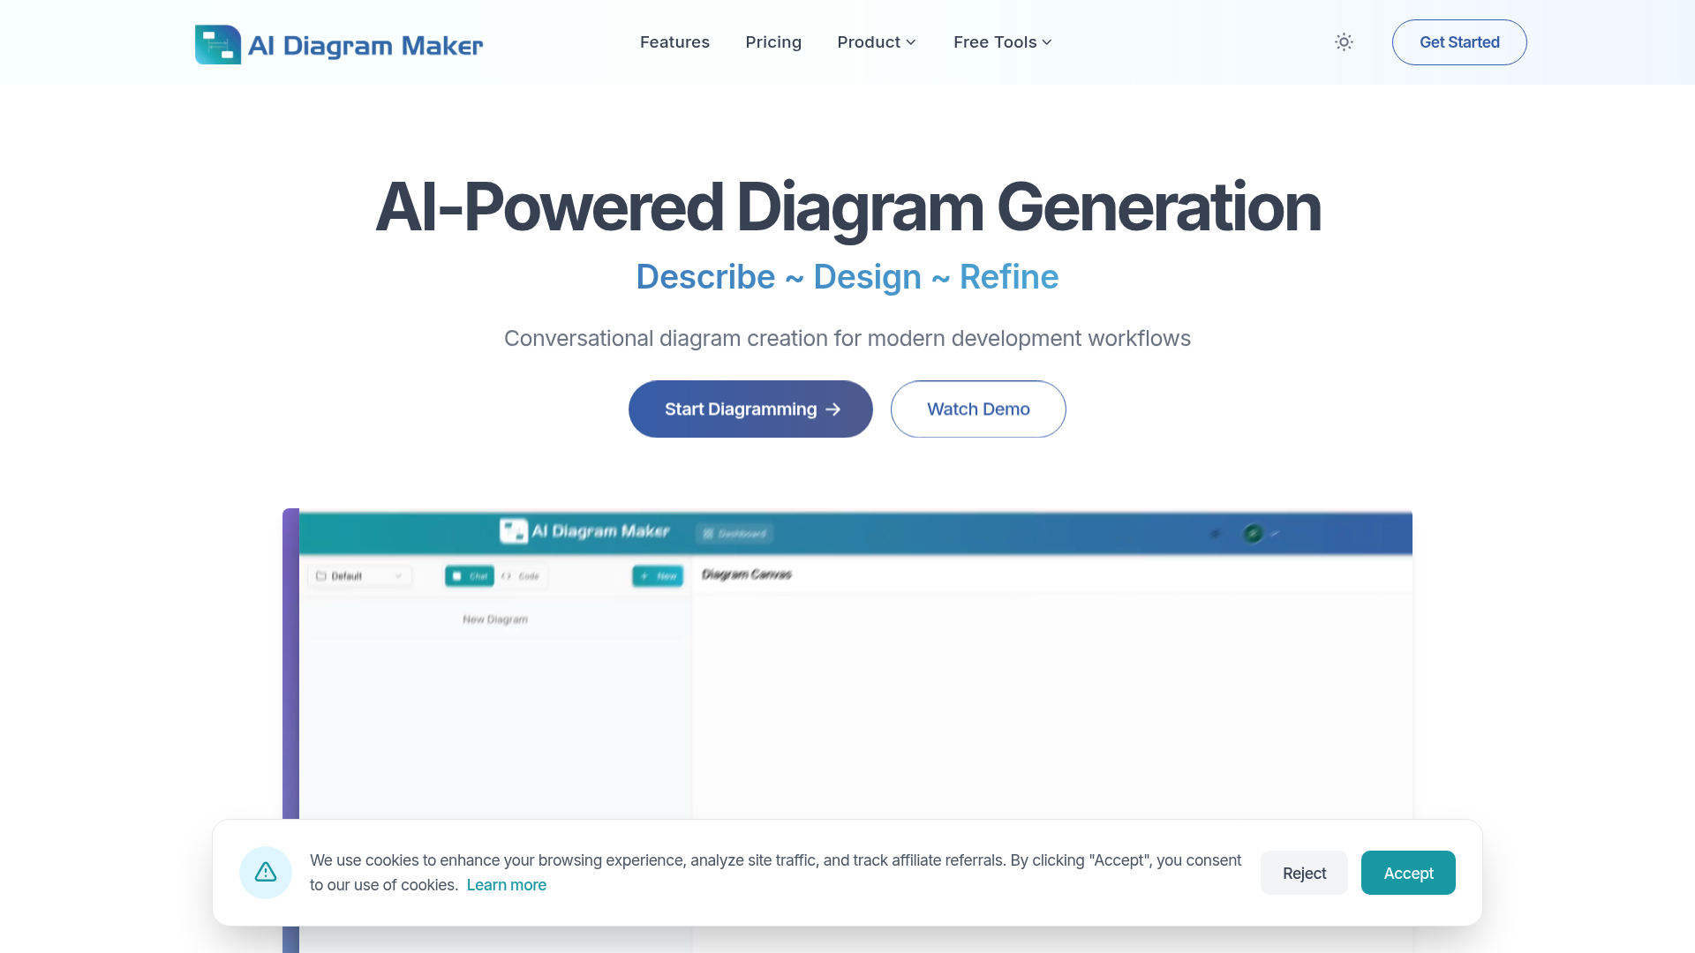Image resolution: width=1695 pixels, height=953 pixels.
Task: Click the Dashboard button in demo preview
Action: [734, 533]
